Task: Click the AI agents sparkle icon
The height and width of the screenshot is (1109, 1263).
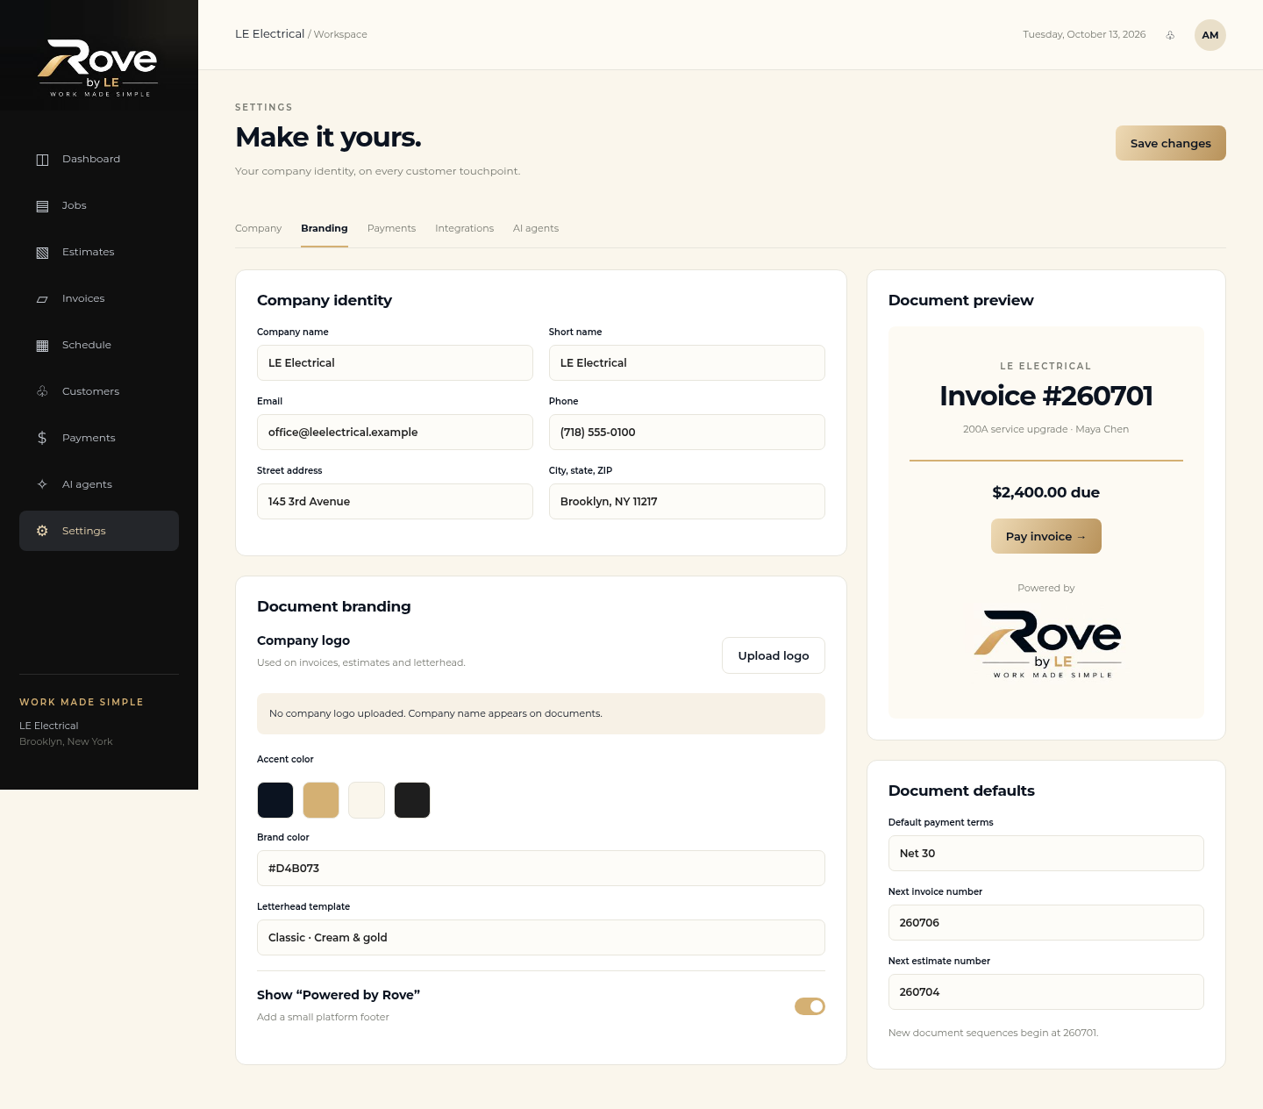Action: (x=42, y=484)
